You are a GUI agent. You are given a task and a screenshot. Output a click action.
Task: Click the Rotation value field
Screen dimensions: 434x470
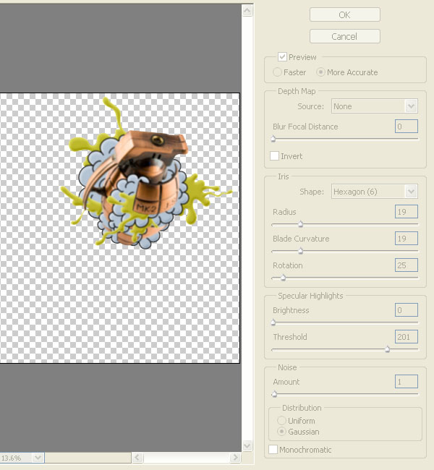point(406,265)
